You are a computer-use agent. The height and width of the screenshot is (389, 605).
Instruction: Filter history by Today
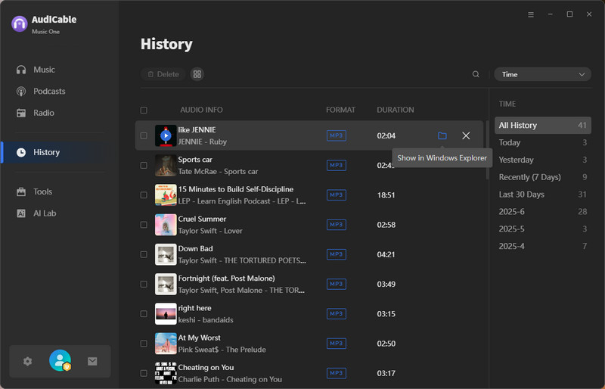pyautogui.click(x=542, y=142)
